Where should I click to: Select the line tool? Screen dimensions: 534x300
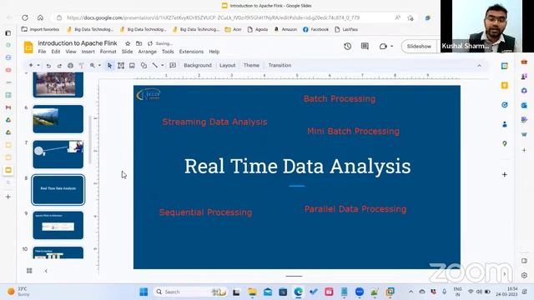point(155,65)
